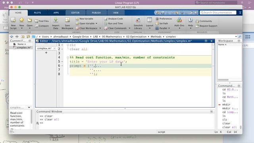Click Run and Time
The width and height of the screenshot is (254, 143).
pos(114,23)
